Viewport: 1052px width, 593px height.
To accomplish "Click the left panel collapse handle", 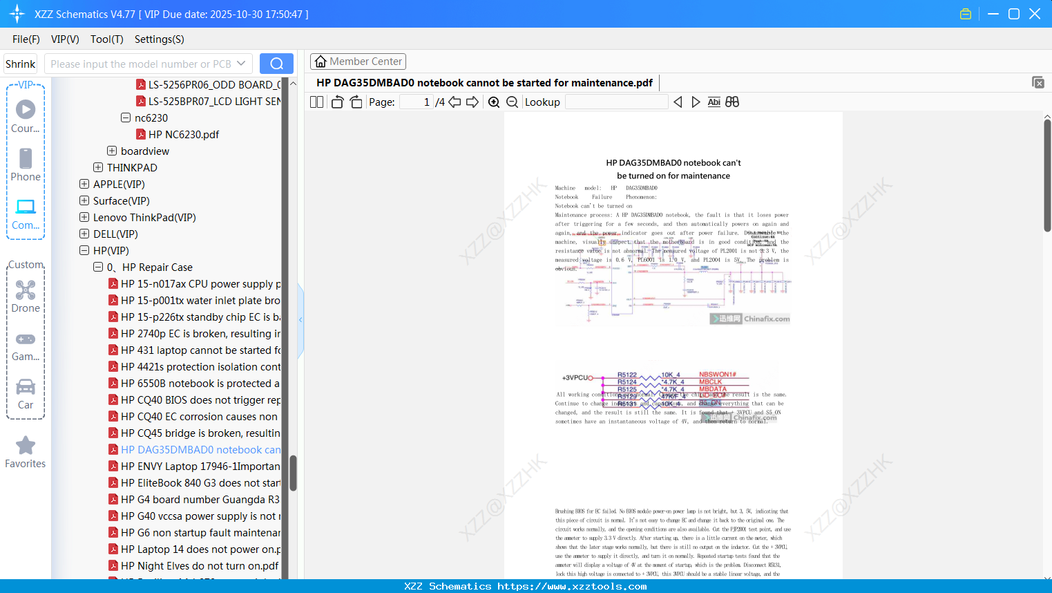I will (x=300, y=320).
